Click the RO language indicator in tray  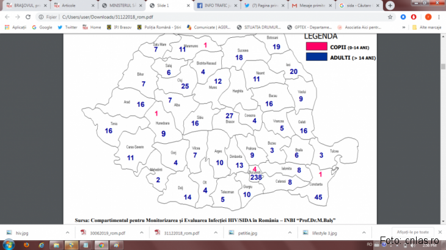pos(369,245)
